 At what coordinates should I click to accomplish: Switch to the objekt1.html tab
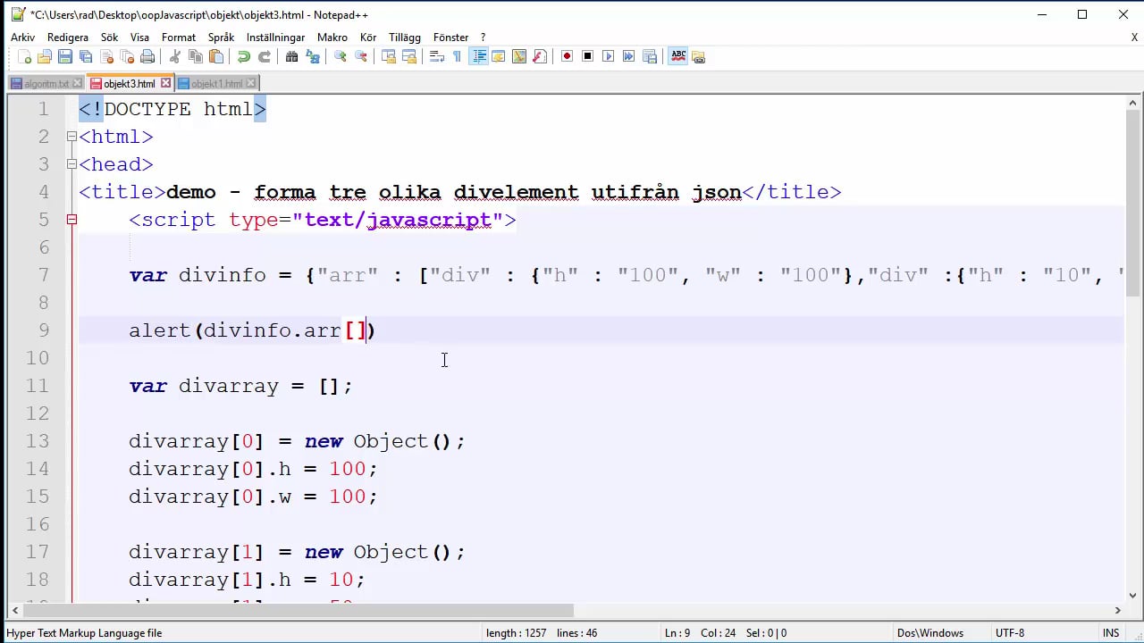216,83
